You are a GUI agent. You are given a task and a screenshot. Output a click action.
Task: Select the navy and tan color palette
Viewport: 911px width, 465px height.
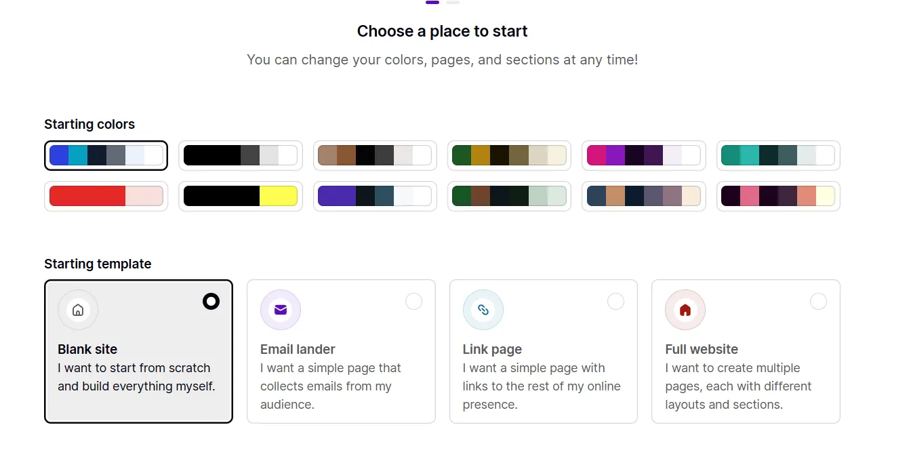644,197
